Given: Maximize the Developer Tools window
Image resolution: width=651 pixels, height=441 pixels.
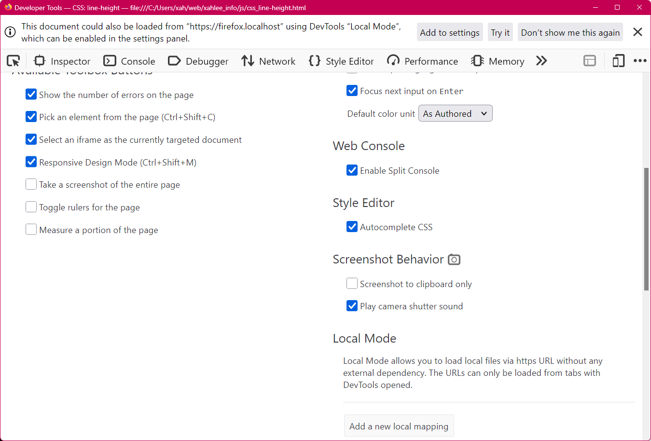Looking at the screenshot, I should [x=617, y=7].
